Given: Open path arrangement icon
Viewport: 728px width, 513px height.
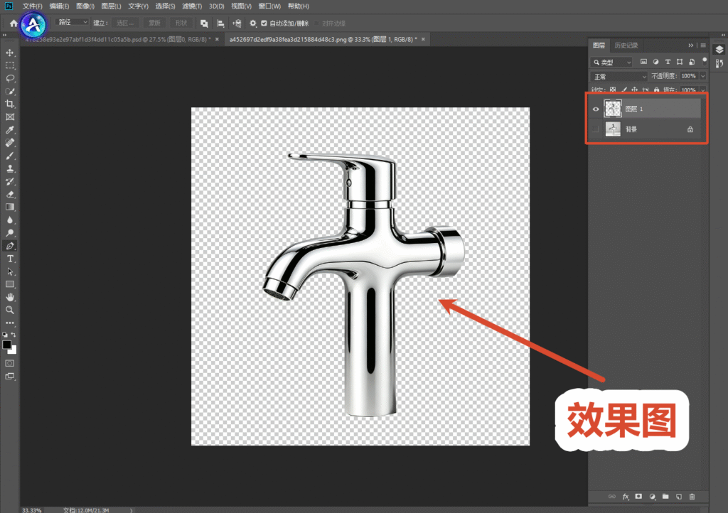Looking at the screenshot, I should 237,23.
